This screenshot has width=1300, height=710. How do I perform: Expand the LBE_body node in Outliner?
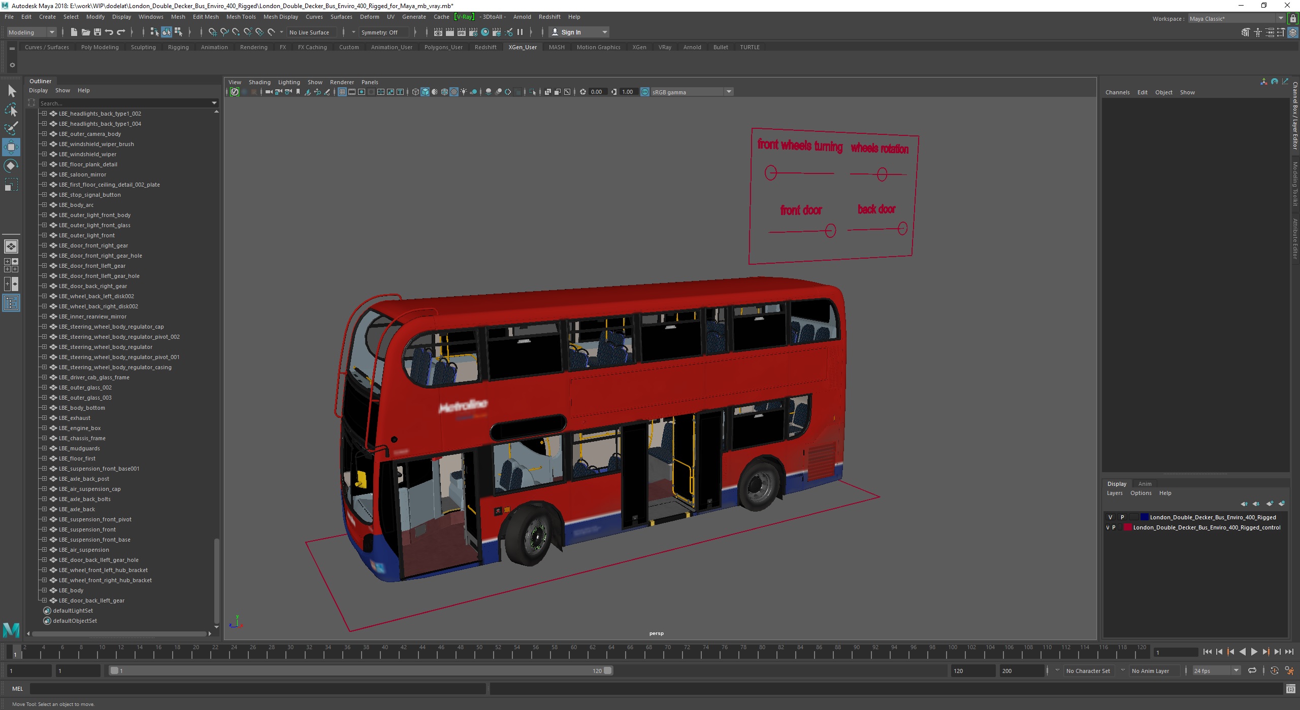click(x=44, y=590)
